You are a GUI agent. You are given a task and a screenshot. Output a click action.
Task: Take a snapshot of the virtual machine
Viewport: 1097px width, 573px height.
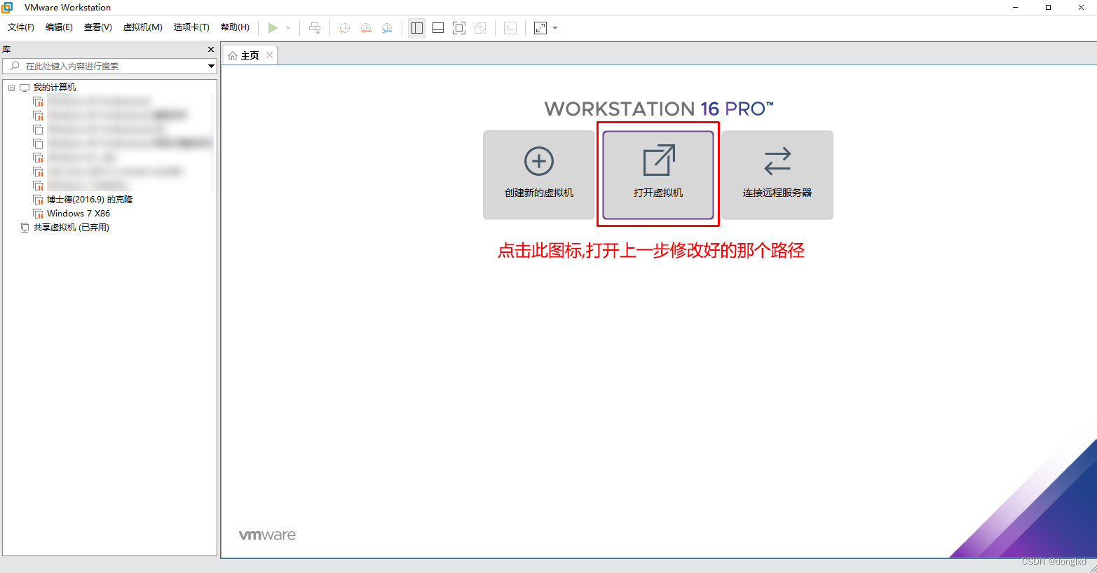pos(343,28)
